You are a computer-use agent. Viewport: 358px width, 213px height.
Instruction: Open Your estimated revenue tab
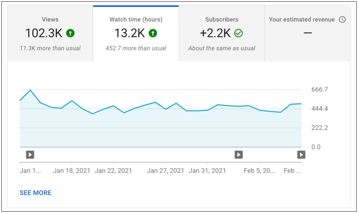coord(307,33)
